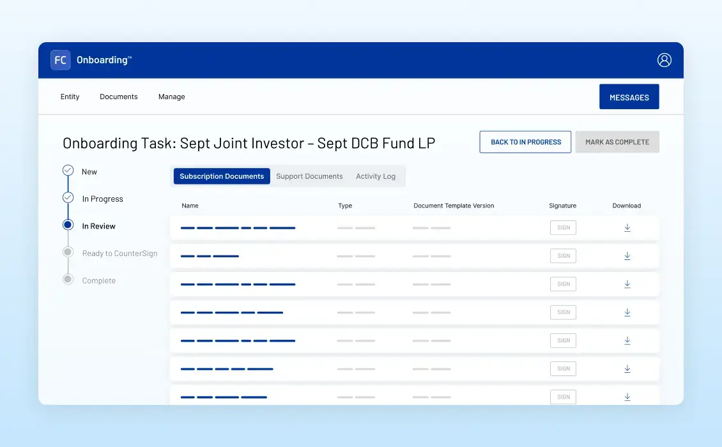Open the Manage menu
This screenshot has height=447, width=722.
point(171,96)
